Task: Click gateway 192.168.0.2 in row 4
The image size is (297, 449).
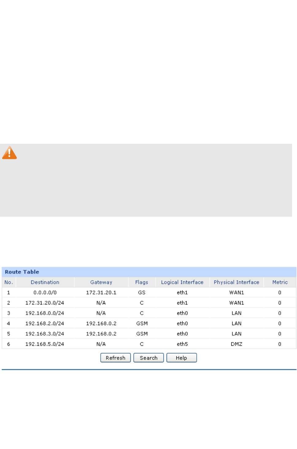Action: click(101, 323)
